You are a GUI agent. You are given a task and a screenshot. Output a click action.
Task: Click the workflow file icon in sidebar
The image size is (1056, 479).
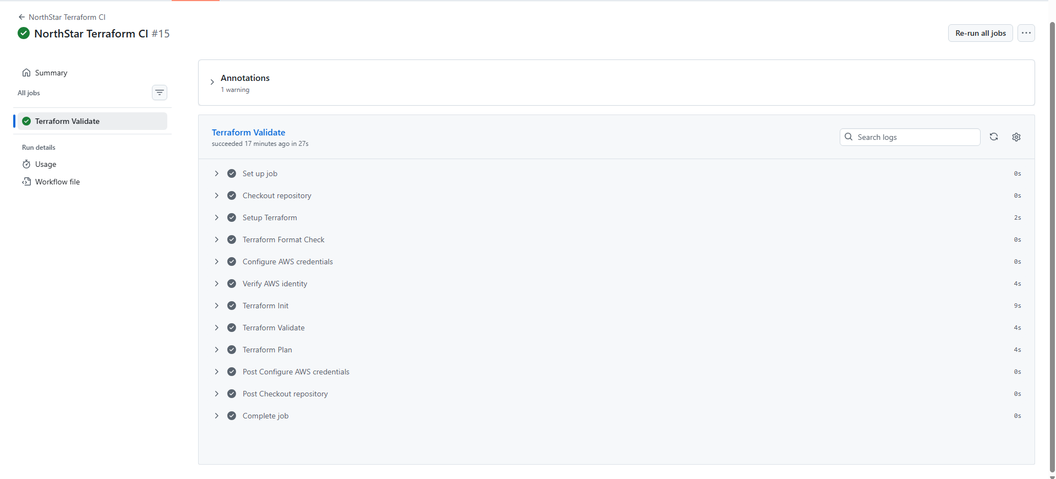(26, 182)
